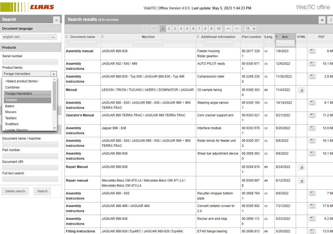Collapse the Search panel via header icon

click(x=57, y=20)
